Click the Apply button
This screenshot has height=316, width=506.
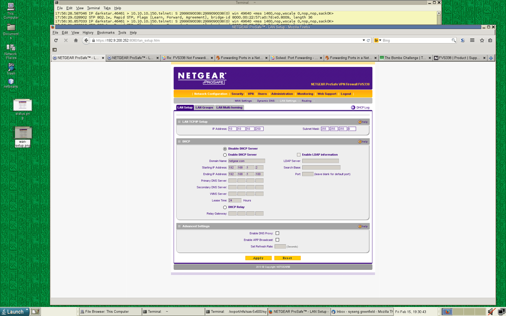[258, 258]
